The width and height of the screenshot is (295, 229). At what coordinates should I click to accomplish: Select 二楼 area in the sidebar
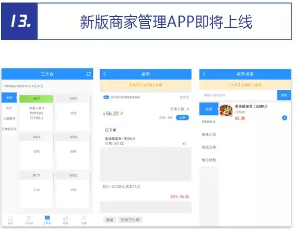point(9,119)
